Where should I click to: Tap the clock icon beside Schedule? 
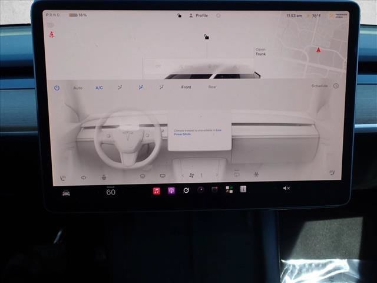pos(336,85)
